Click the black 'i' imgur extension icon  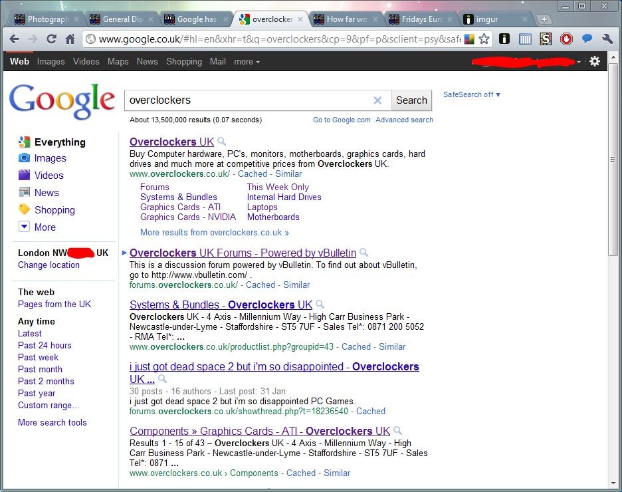504,39
